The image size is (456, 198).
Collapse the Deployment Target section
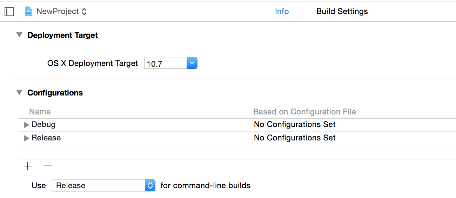(19, 35)
